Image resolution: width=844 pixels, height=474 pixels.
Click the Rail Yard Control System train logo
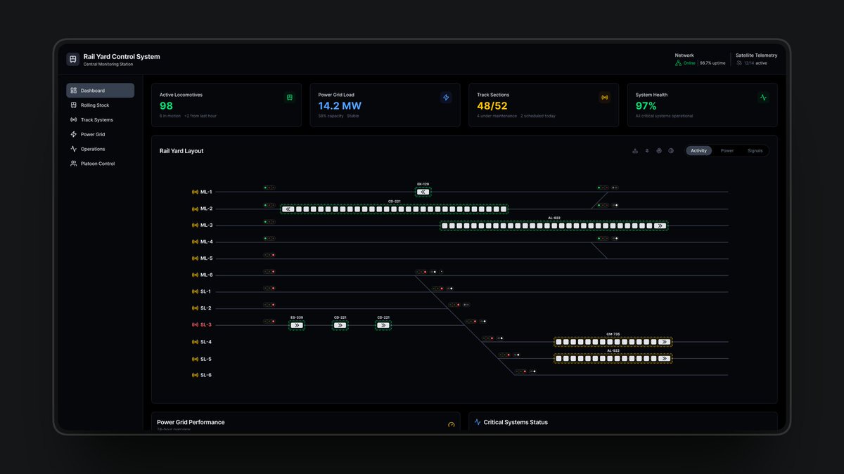(72, 60)
